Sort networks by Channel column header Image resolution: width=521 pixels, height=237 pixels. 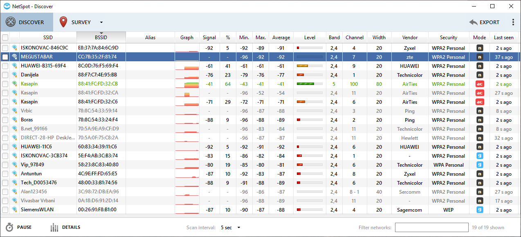(355, 38)
